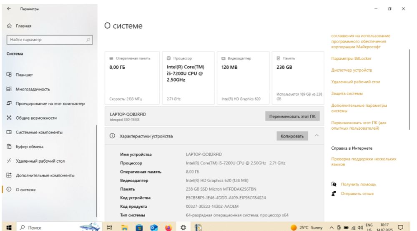Open Параметры BitLocker link

[351, 58]
